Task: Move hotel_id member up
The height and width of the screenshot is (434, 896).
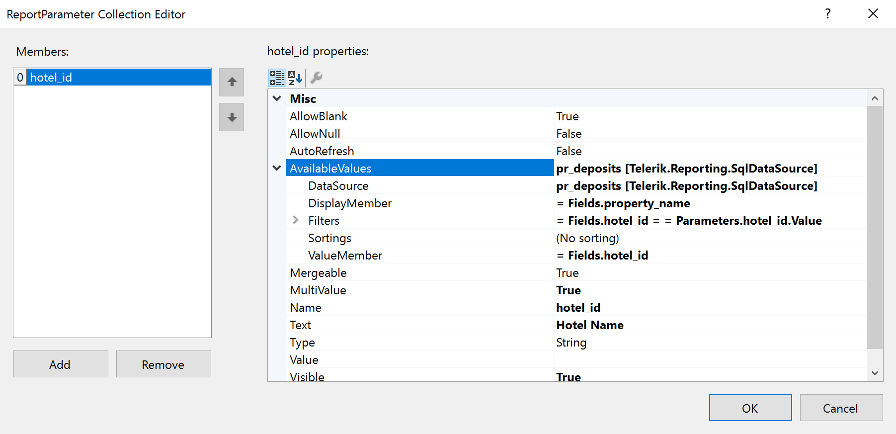Action: [x=232, y=82]
